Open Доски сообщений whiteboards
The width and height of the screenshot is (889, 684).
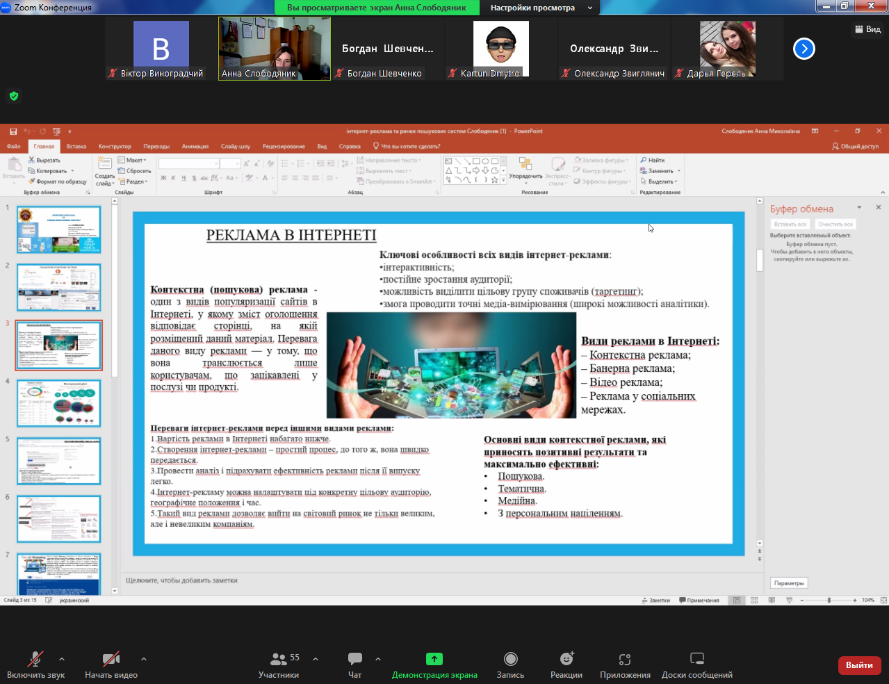pyautogui.click(x=697, y=665)
